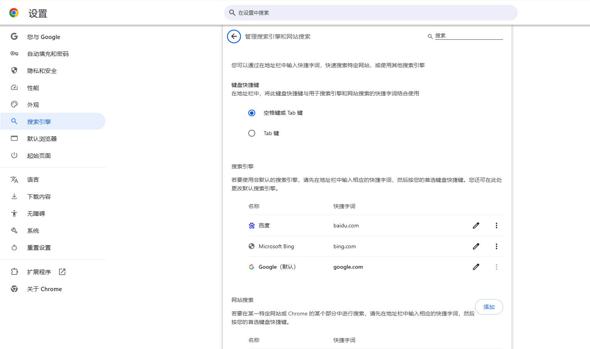Click the Chrome icon beside 关于 Chrome
This screenshot has width=590, height=349.
click(x=14, y=289)
